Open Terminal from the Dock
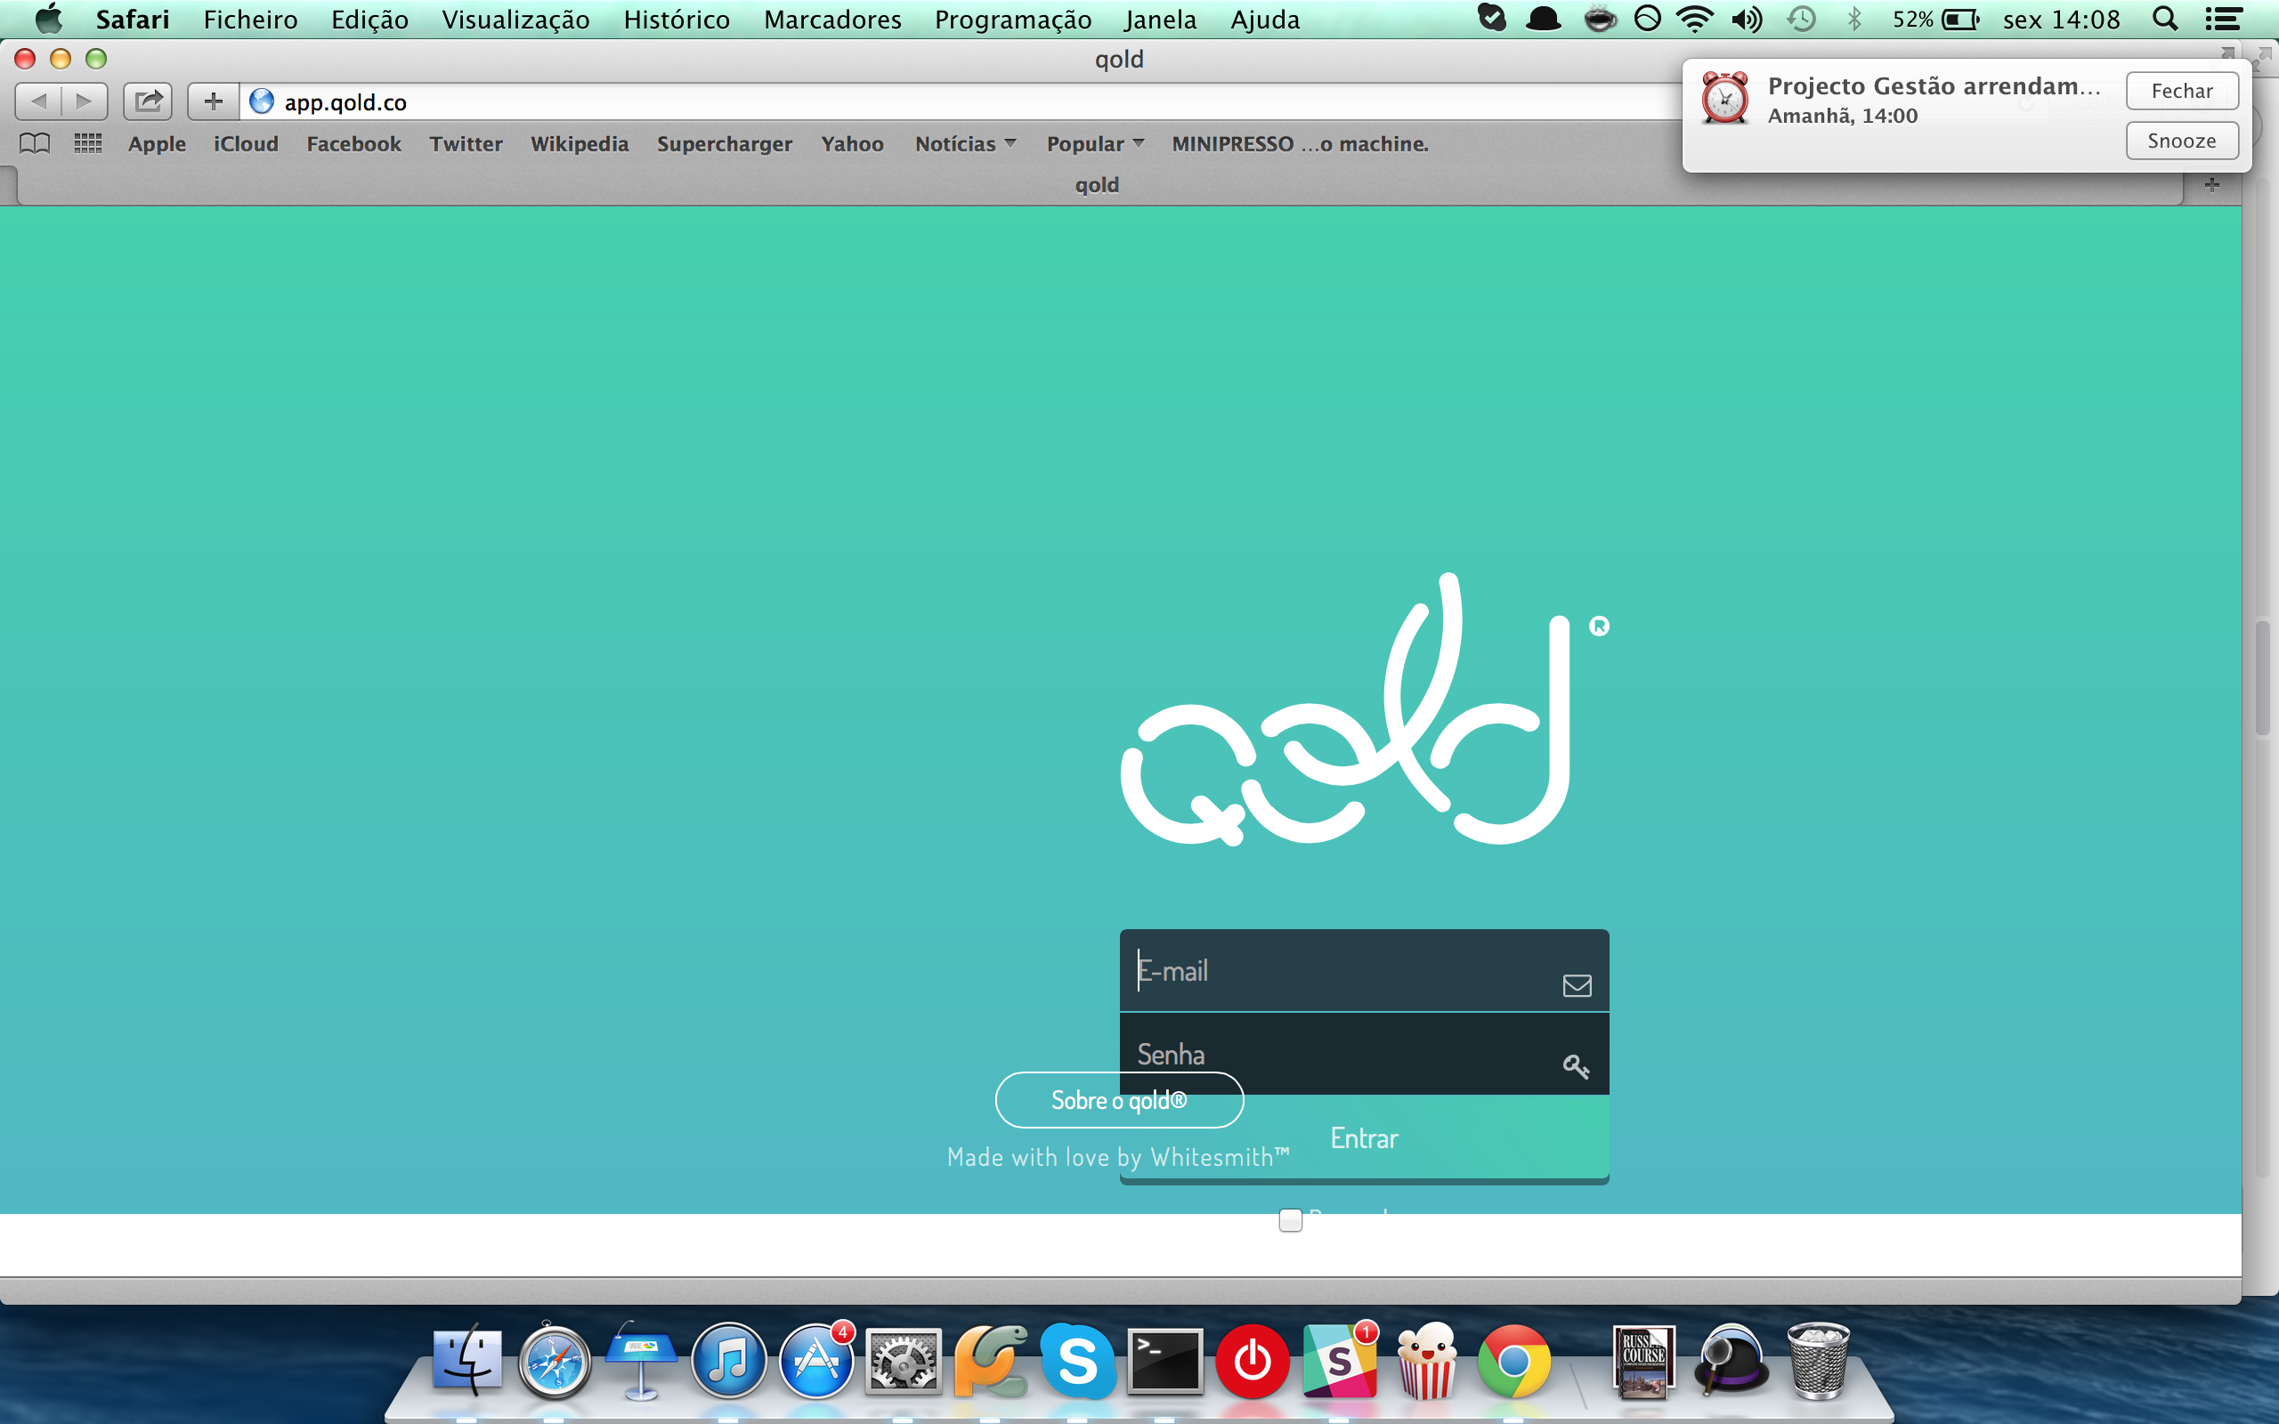 pyautogui.click(x=1165, y=1360)
